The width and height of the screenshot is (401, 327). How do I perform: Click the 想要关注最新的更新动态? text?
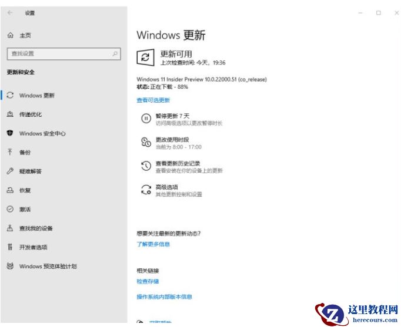(x=169, y=233)
